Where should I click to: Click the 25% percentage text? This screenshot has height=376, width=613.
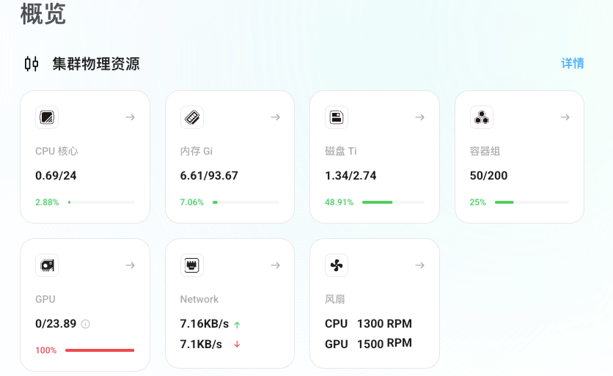(478, 202)
